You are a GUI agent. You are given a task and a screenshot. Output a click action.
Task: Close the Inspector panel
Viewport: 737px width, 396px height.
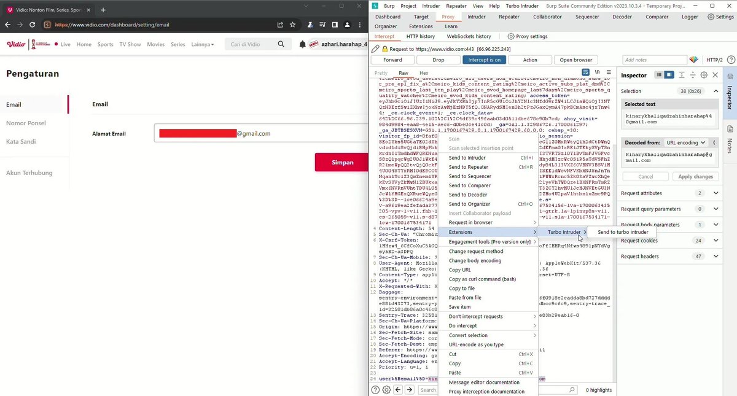click(x=715, y=75)
